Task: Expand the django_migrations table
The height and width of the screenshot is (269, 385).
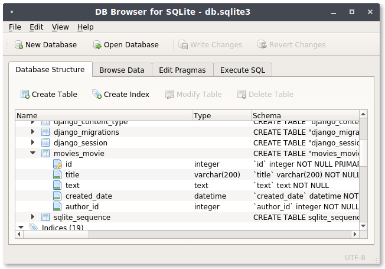Action: 32,132
